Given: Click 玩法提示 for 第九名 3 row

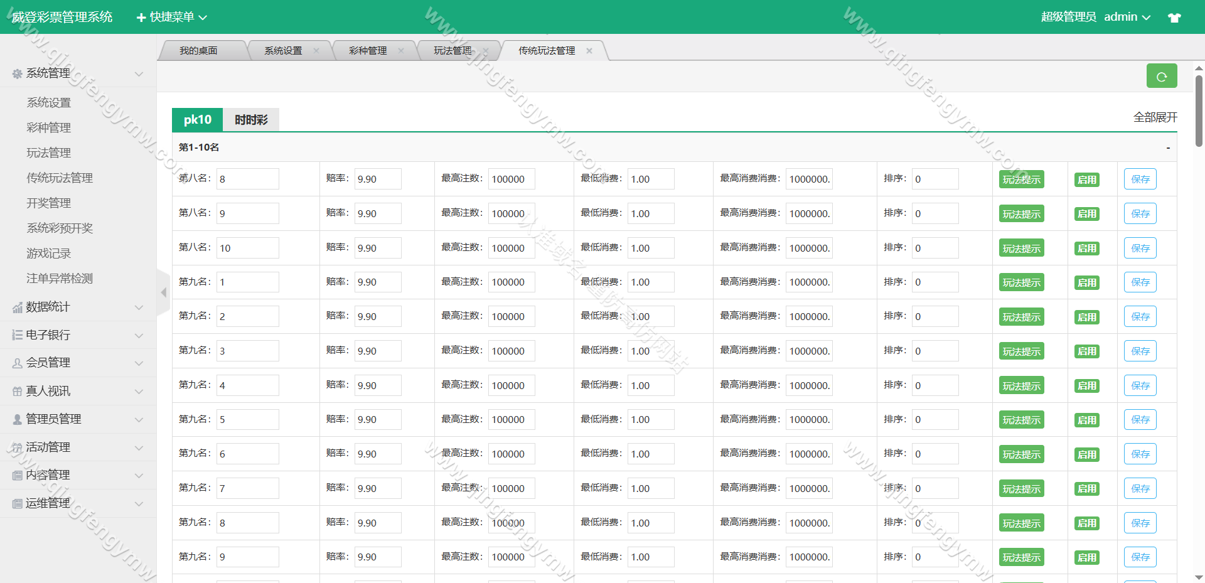Looking at the screenshot, I should point(1021,351).
